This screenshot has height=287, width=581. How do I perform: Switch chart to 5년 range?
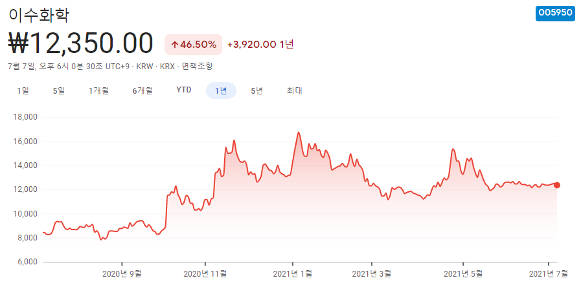coord(256,90)
